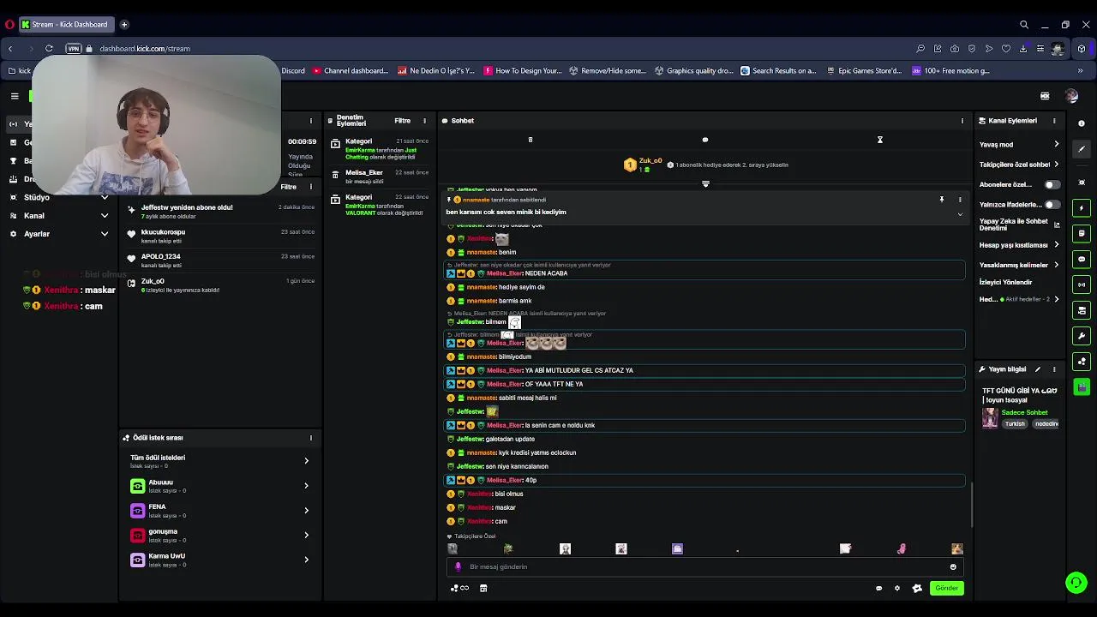The image size is (1097, 617).
Task: Click Melisa_Eker username in 40p message
Action: coord(505,480)
